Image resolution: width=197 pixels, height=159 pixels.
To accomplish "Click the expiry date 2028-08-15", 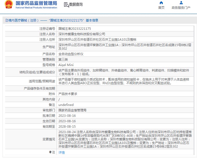I will coord(67,126).
